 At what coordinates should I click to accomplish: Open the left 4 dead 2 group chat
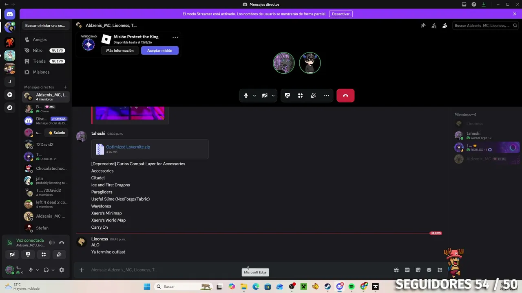[46, 204]
